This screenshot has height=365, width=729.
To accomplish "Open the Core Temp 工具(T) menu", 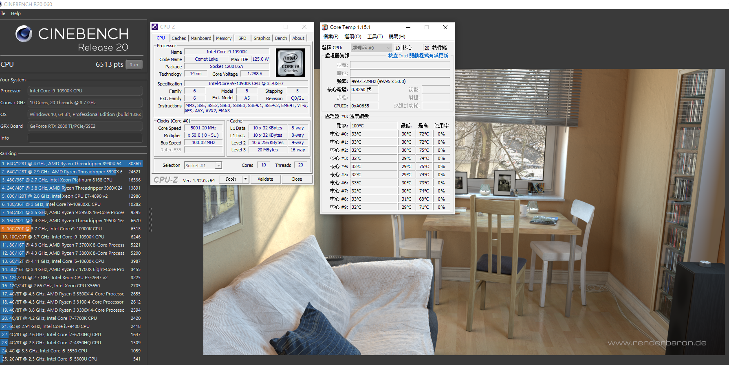I will coord(375,37).
